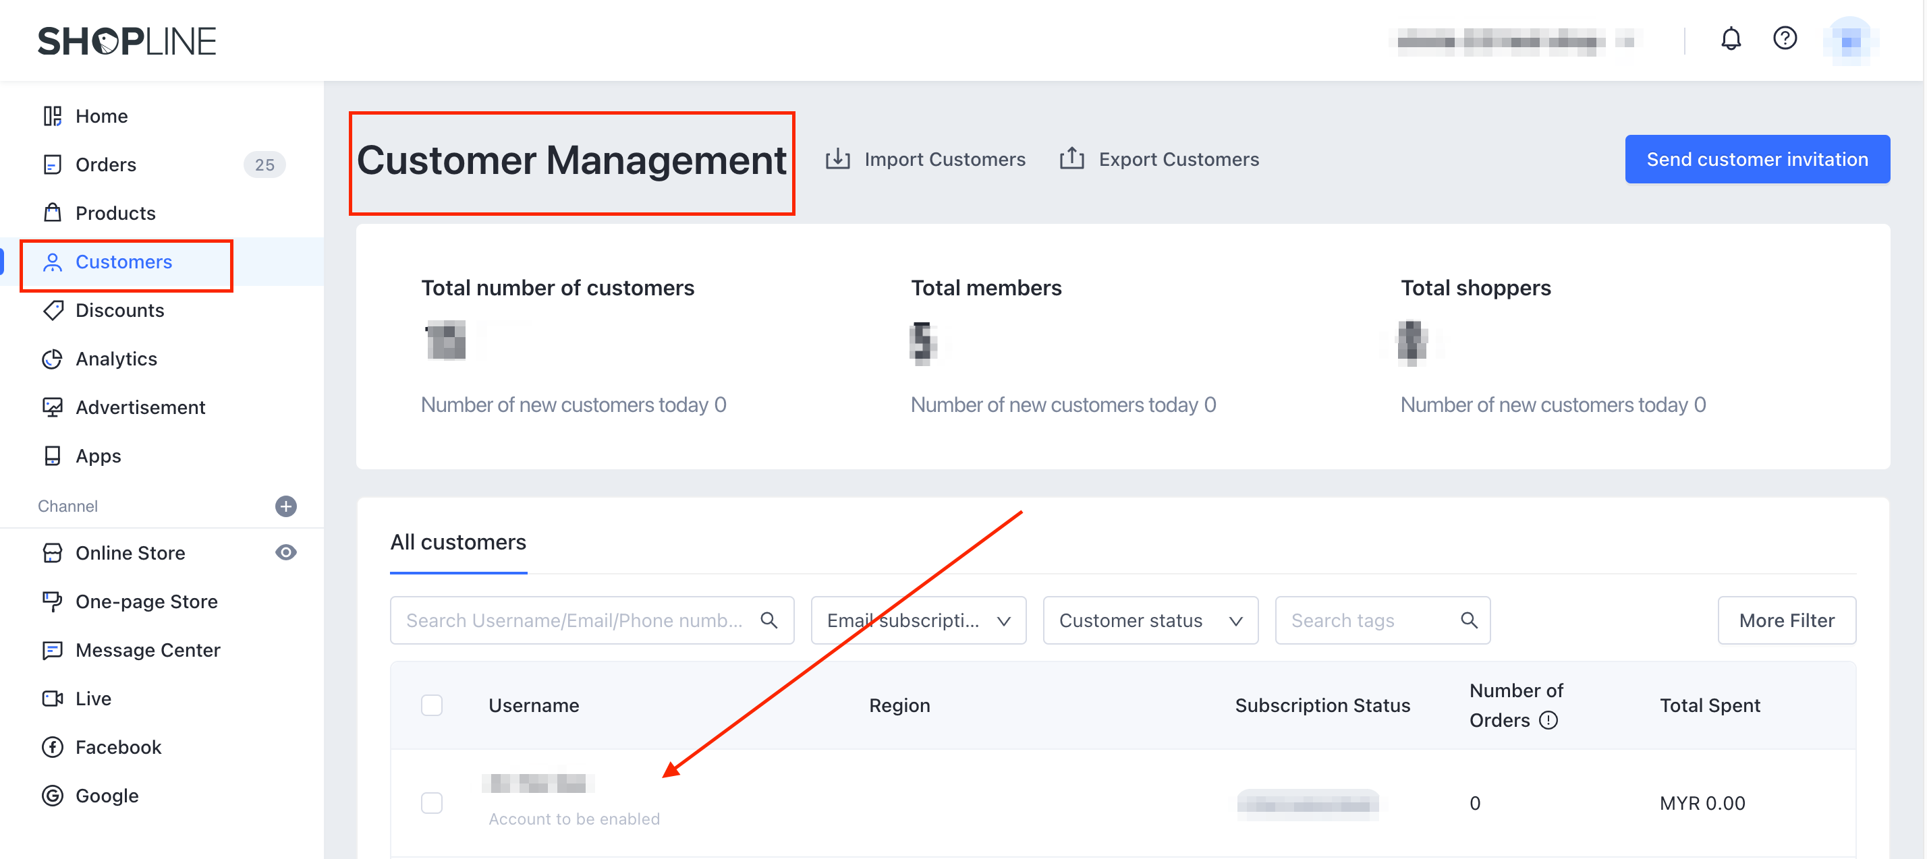Viewport: 1927px width, 859px height.
Task: Focus the Username/Email/Phone search field
Action: [574, 620]
